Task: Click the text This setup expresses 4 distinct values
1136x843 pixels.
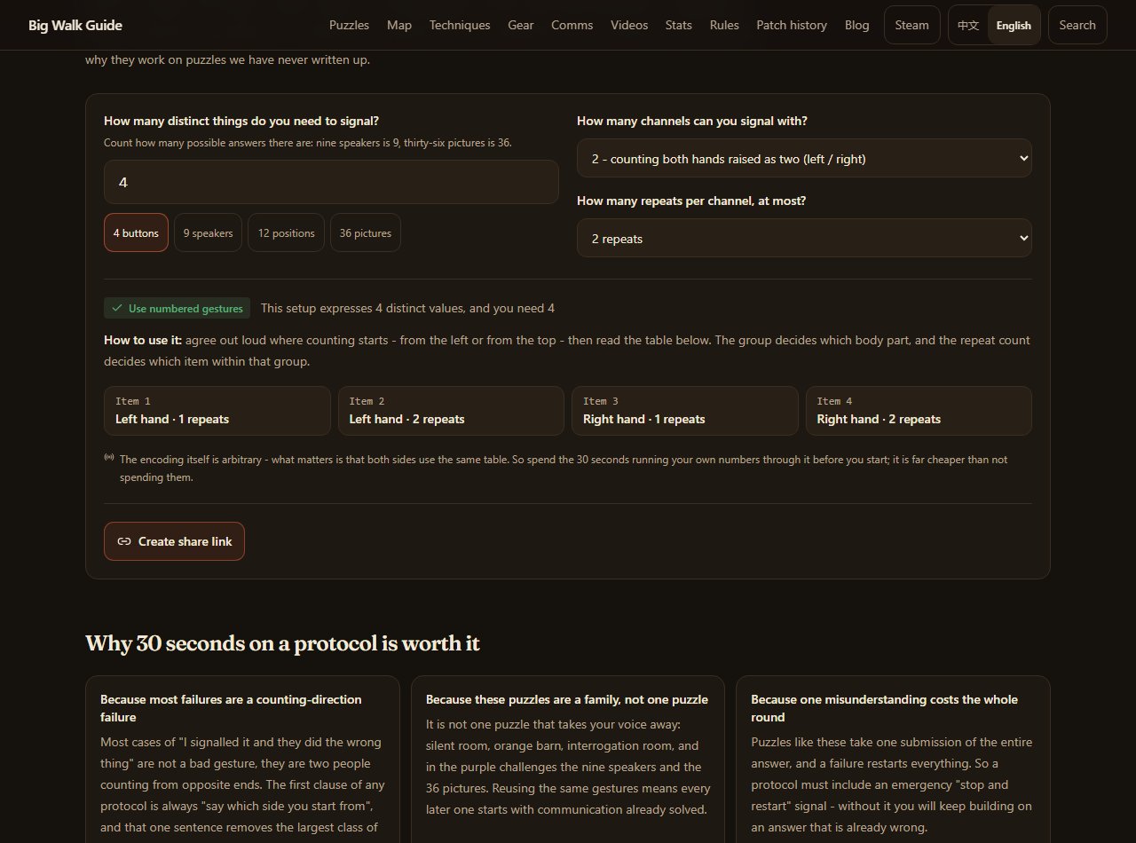Action: click(407, 308)
